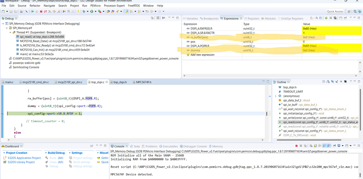Click the green Add new expression plus icon
Screen dimensions: 363x179
326,18
